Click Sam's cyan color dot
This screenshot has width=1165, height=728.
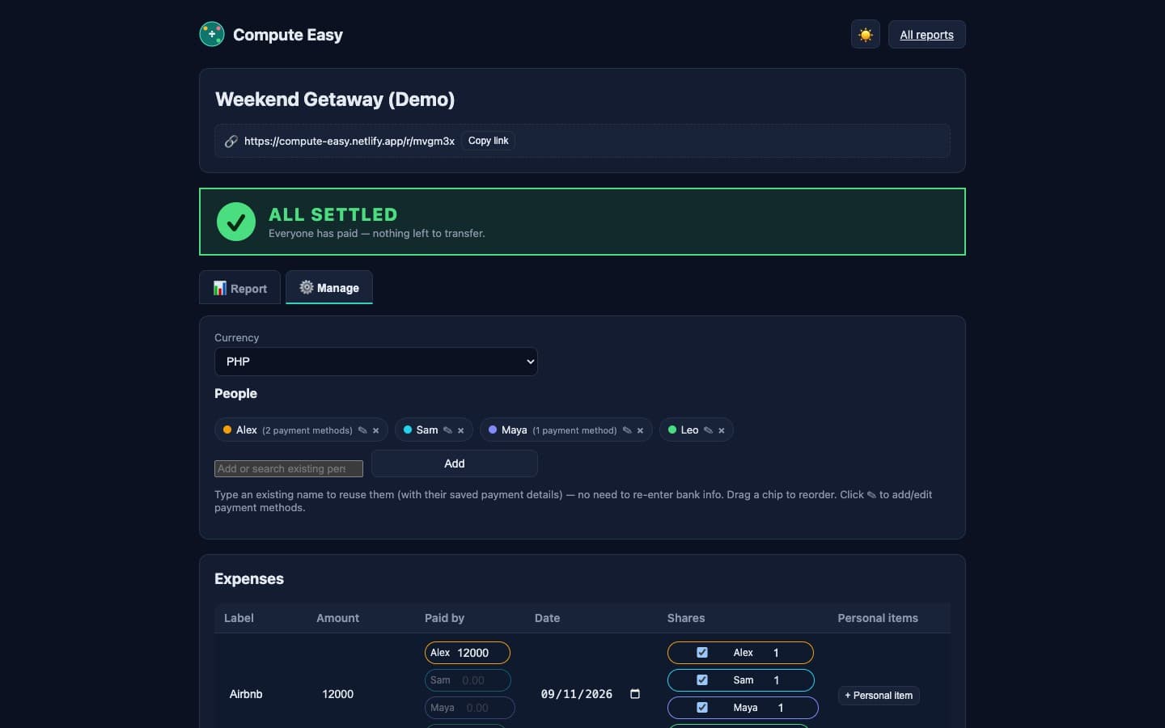[x=408, y=430]
